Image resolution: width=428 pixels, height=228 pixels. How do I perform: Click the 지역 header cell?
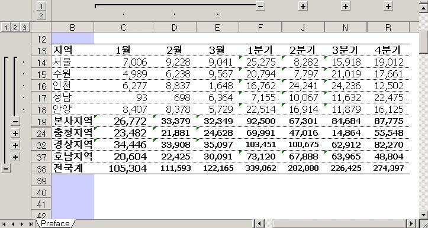click(73, 50)
